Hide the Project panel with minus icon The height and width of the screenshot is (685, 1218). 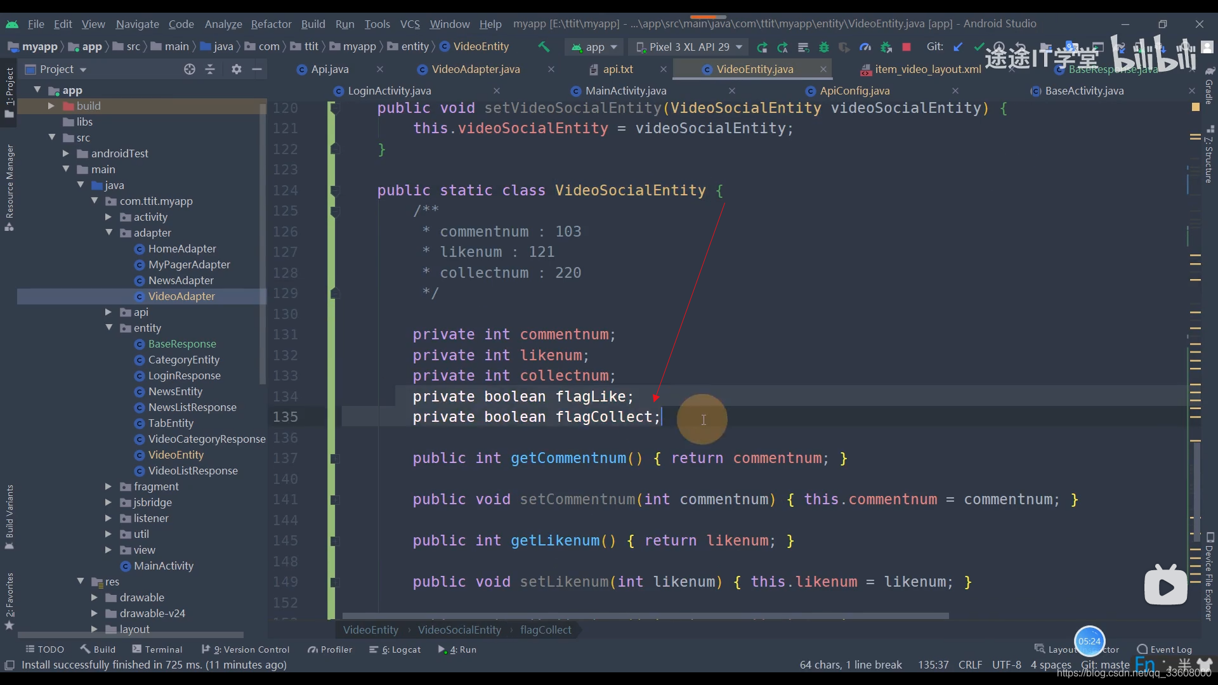257,69
